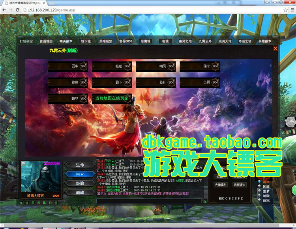Enter the 蒲牢 map button
This screenshot has height=229, width=296.
click(200, 66)
